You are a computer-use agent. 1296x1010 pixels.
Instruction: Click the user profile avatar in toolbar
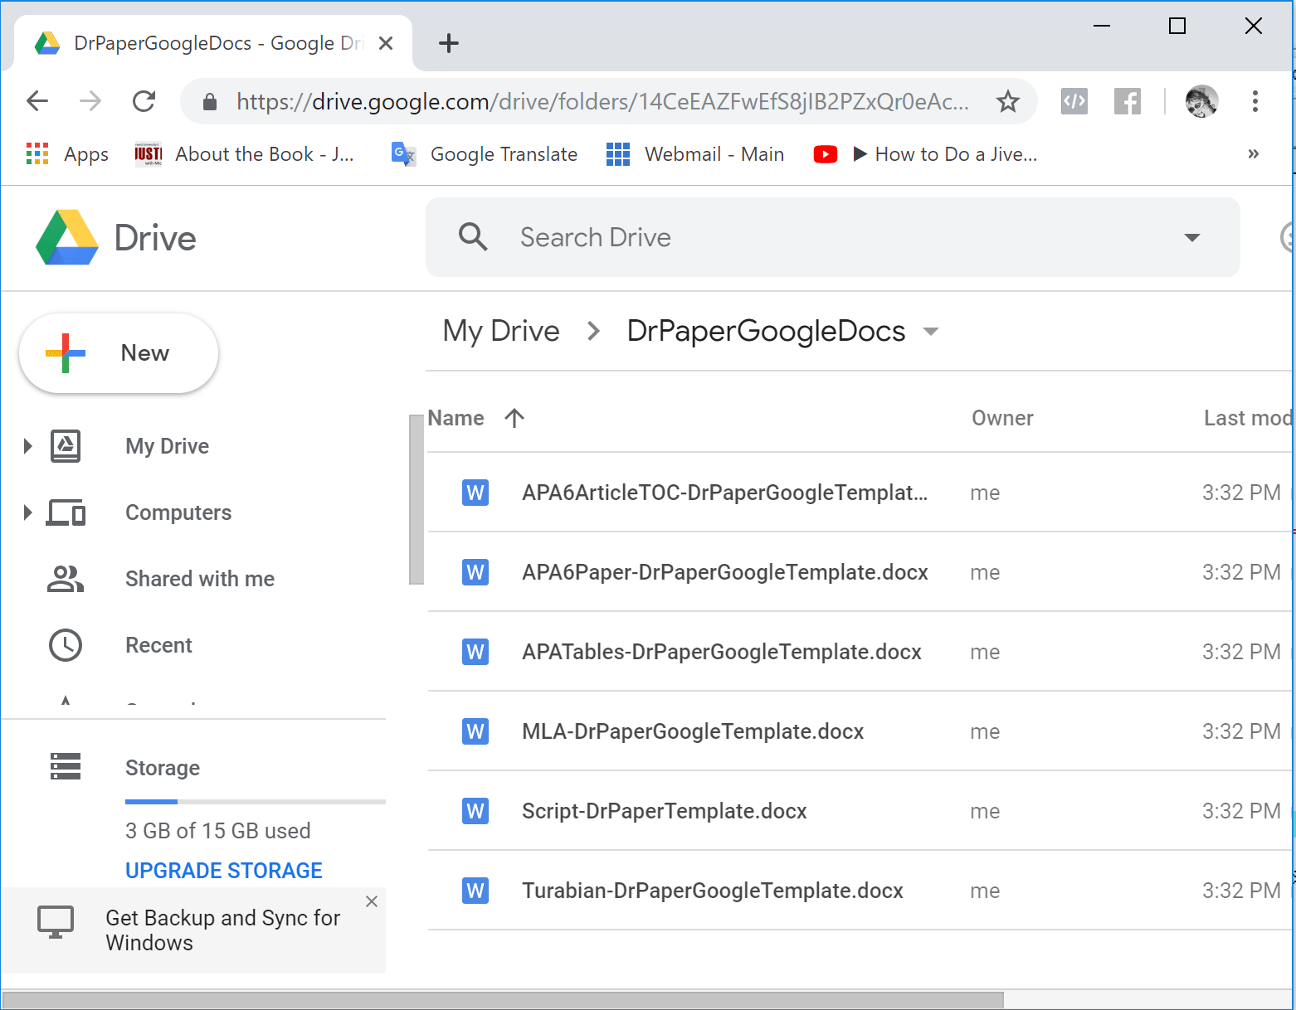[x=1201, y=102]
